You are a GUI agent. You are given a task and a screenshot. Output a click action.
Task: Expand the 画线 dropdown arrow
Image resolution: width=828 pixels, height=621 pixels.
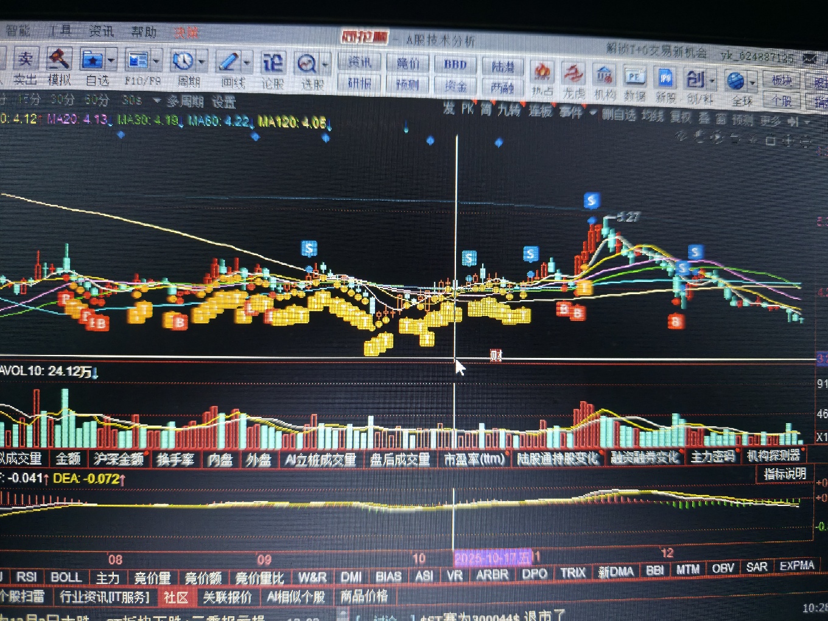click(247, 62)
